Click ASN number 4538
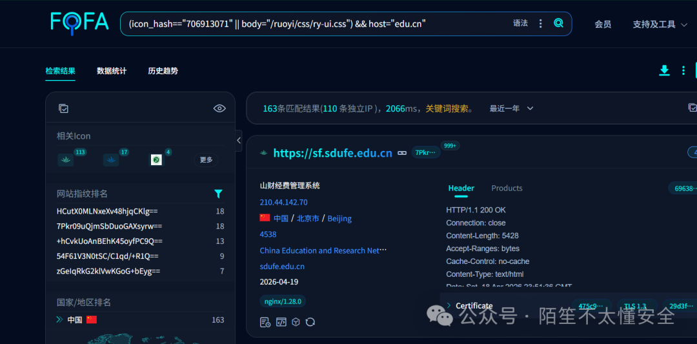 (x=268, y=234)
